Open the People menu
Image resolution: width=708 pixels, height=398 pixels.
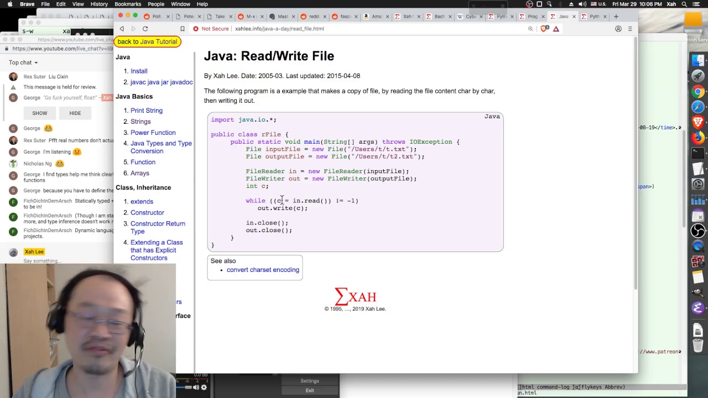point(156,4)
